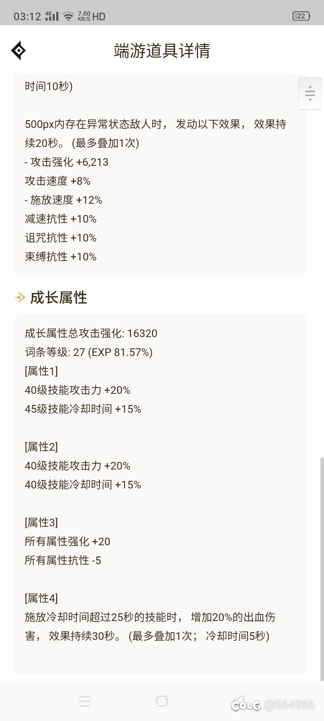
Task: Select the 成长属性 section heading
Action: point(58,297)
